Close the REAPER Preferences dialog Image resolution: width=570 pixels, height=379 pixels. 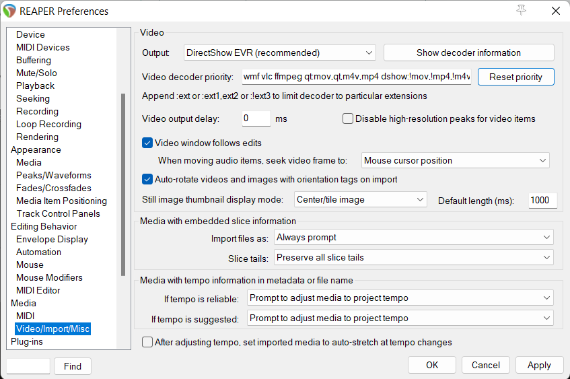[555, 11]
